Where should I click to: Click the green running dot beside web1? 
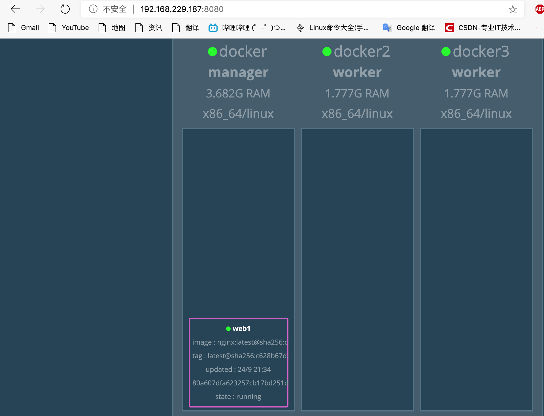pyautogui.click(x=228, y=329)
